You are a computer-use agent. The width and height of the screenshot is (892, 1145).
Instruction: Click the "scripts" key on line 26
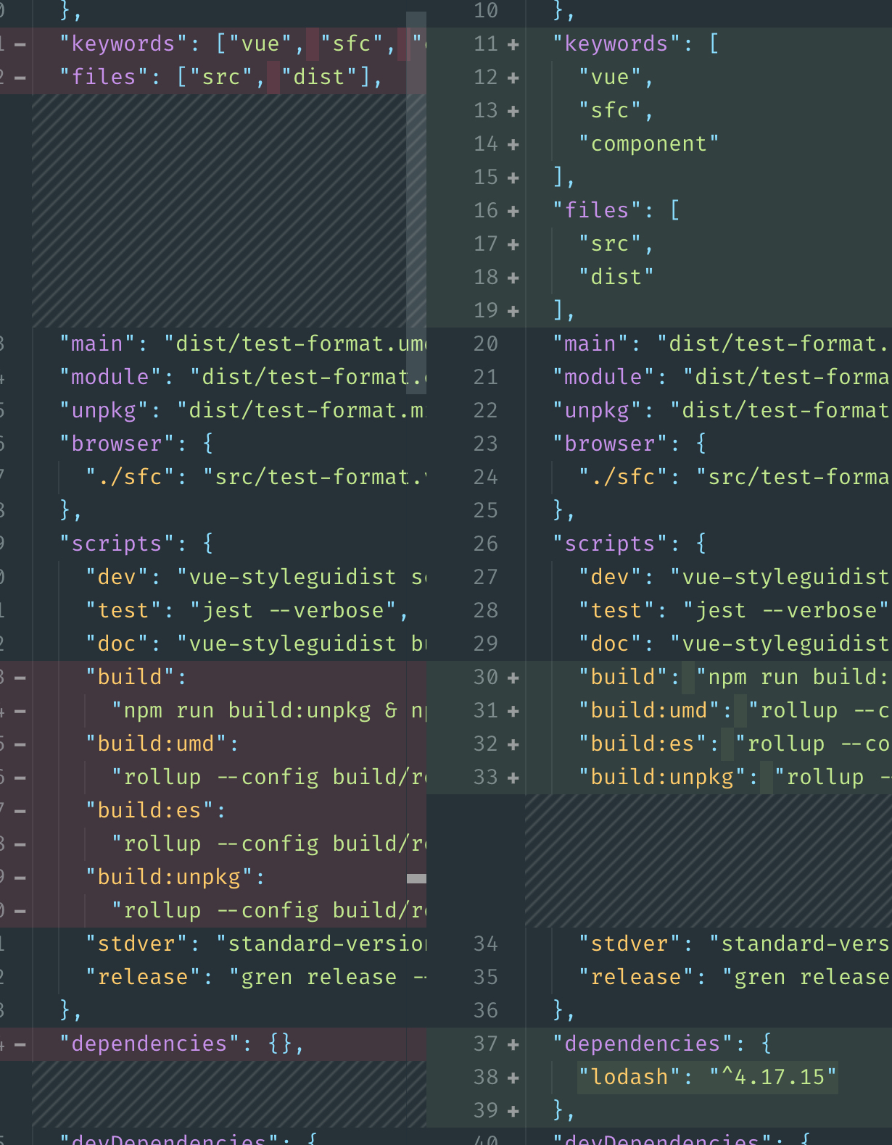click(610, 544)
